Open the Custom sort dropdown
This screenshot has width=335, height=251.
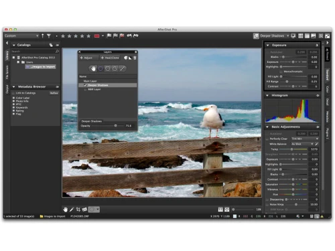pos(21,35)
